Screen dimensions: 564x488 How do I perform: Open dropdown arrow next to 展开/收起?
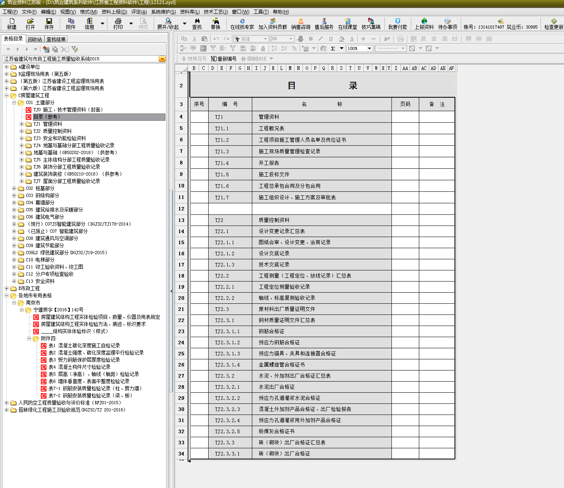coord(184,23)
